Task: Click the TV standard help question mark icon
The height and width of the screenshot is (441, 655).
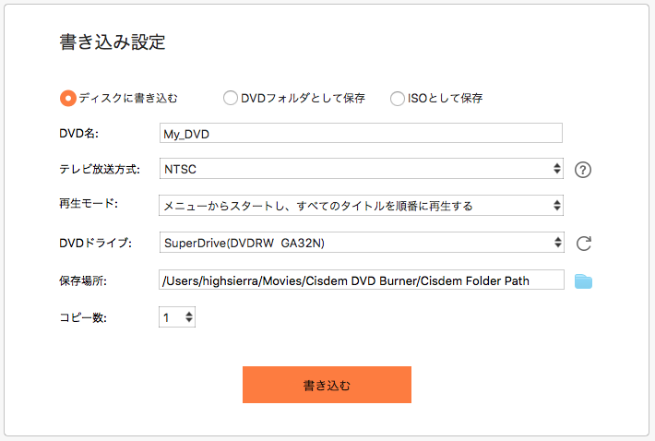Action: (583, 170)
